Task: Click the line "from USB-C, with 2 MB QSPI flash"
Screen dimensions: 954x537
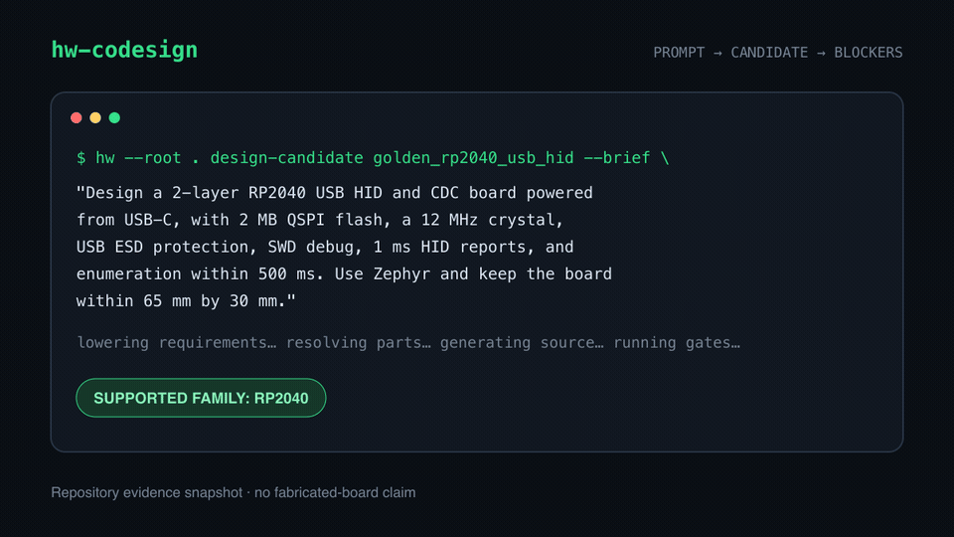Action: pos(320,220)
